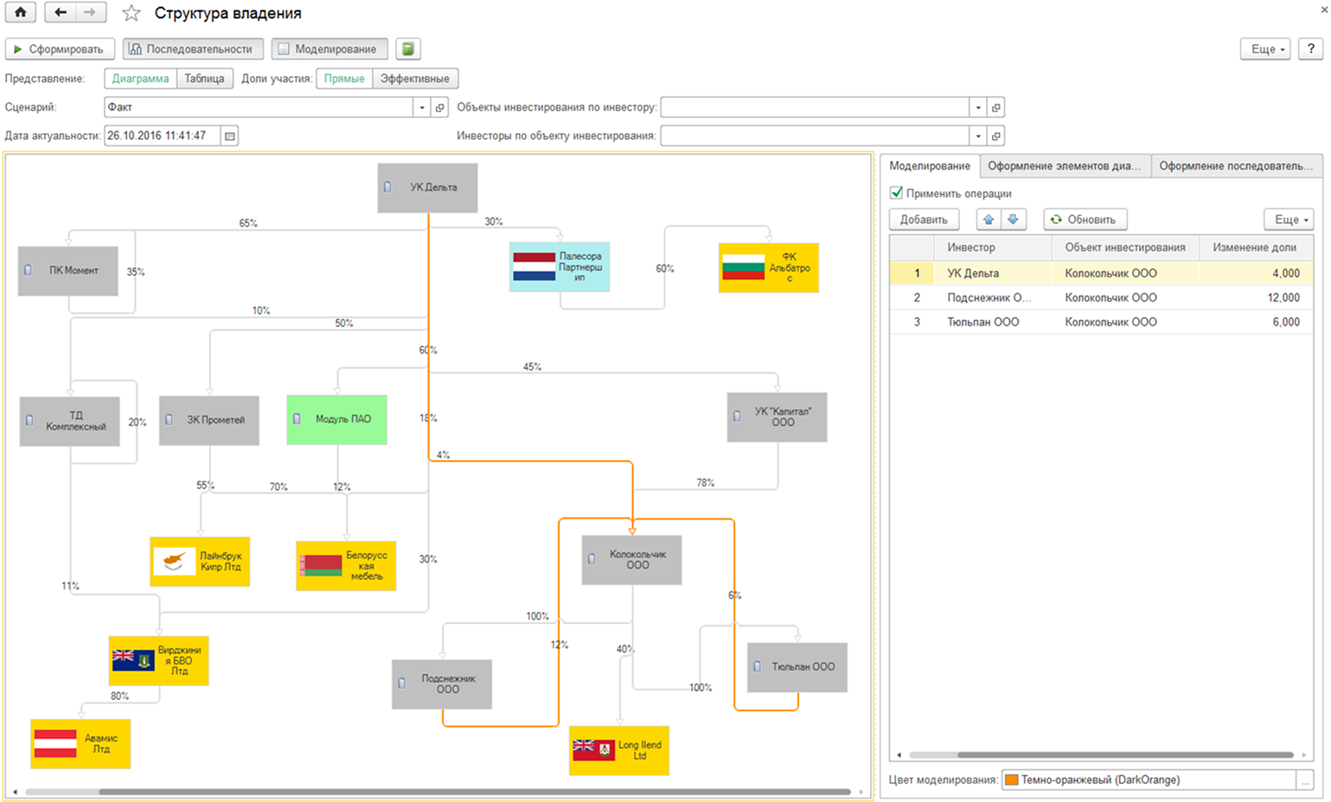The height and width of the screenshot is (802, 1331).
Task: Go to the Home page icon
Action: coord(20,13)
